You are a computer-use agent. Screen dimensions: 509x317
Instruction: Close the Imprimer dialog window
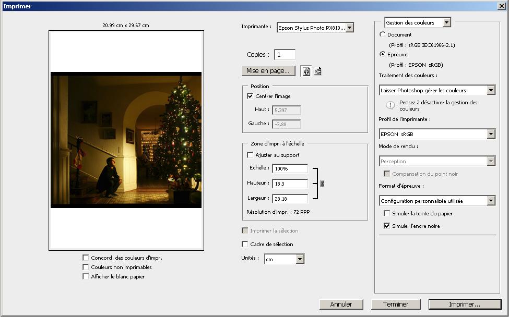501,6
